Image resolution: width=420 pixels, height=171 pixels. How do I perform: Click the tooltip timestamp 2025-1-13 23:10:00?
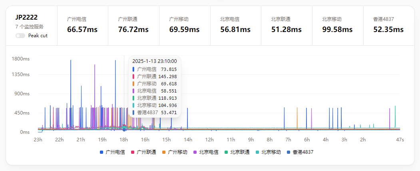coord(154,61)
